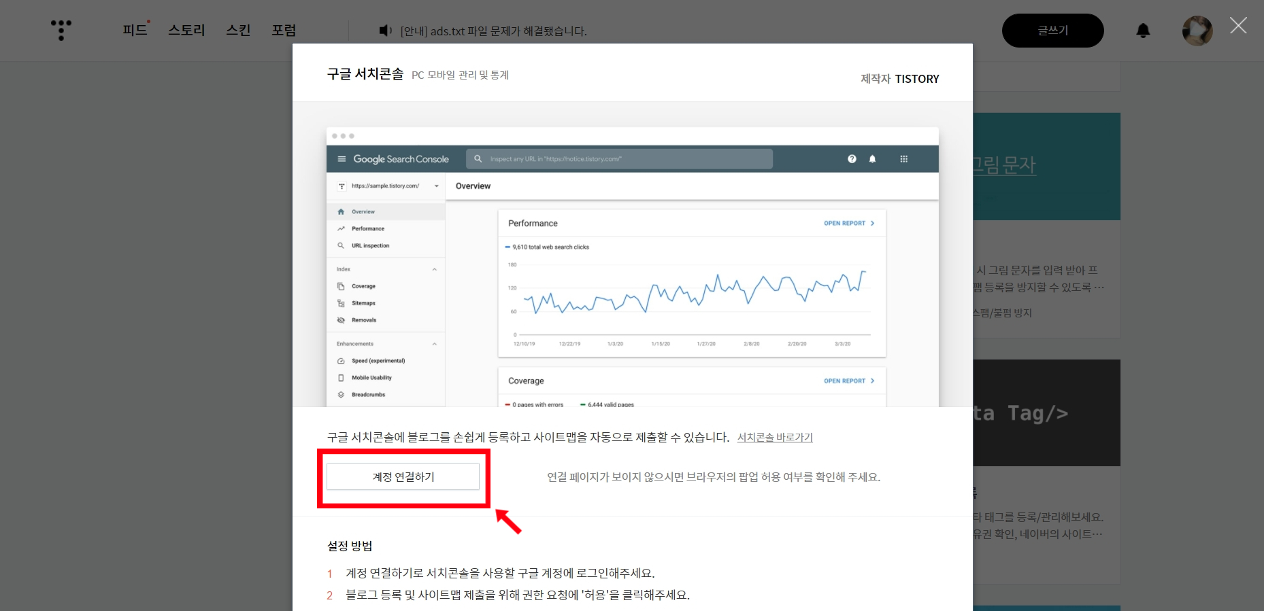
Task: Close the plugin dialog with X
Action: 1238,26
